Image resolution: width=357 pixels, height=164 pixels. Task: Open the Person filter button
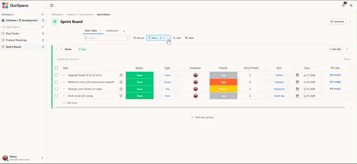pyautogui.click(x=139, y=38)
